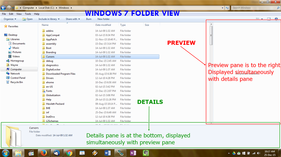Open the view options dropdown arrow
Screen dimensions: 281x157
(262, 19)
